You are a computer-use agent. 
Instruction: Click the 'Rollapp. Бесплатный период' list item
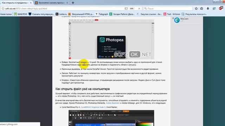click(112, 63)
